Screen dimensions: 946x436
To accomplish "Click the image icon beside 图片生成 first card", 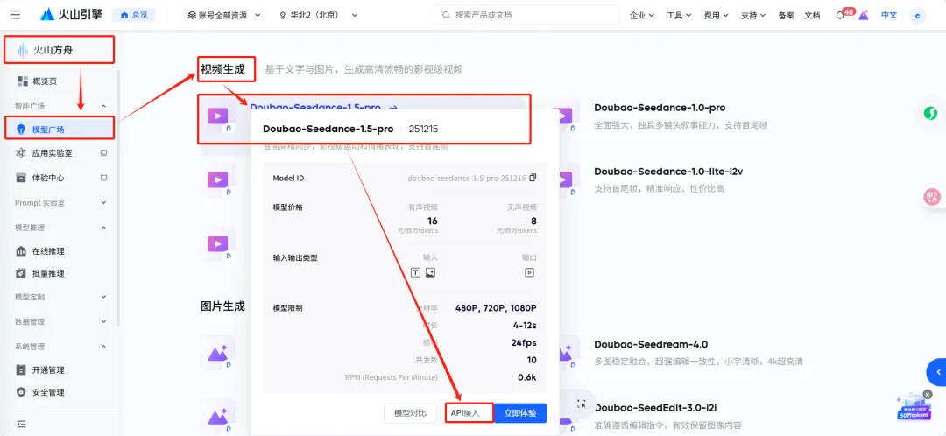I will (x=218, y=353).
